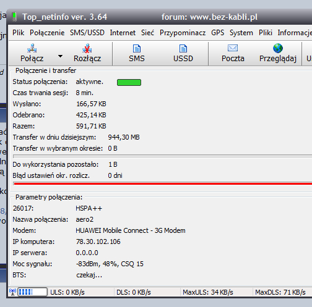Screen dimensions: 312x307
Task: Click the green connection status indicator
Action: pyautogui.click(x=129, y=82)
